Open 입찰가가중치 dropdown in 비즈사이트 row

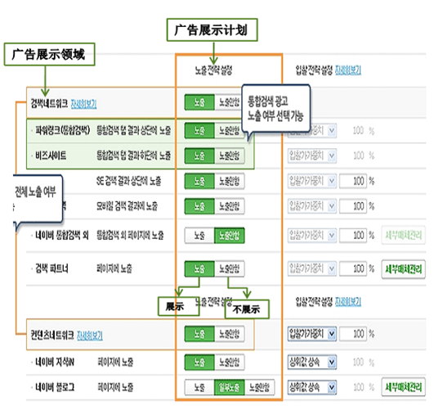(312, 155)
